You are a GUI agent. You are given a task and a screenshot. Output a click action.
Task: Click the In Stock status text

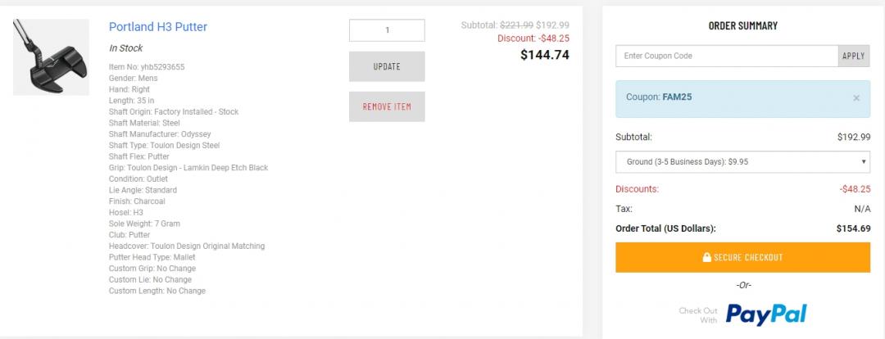(125, 48)
